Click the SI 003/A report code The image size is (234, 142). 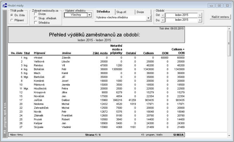(178, 135)
